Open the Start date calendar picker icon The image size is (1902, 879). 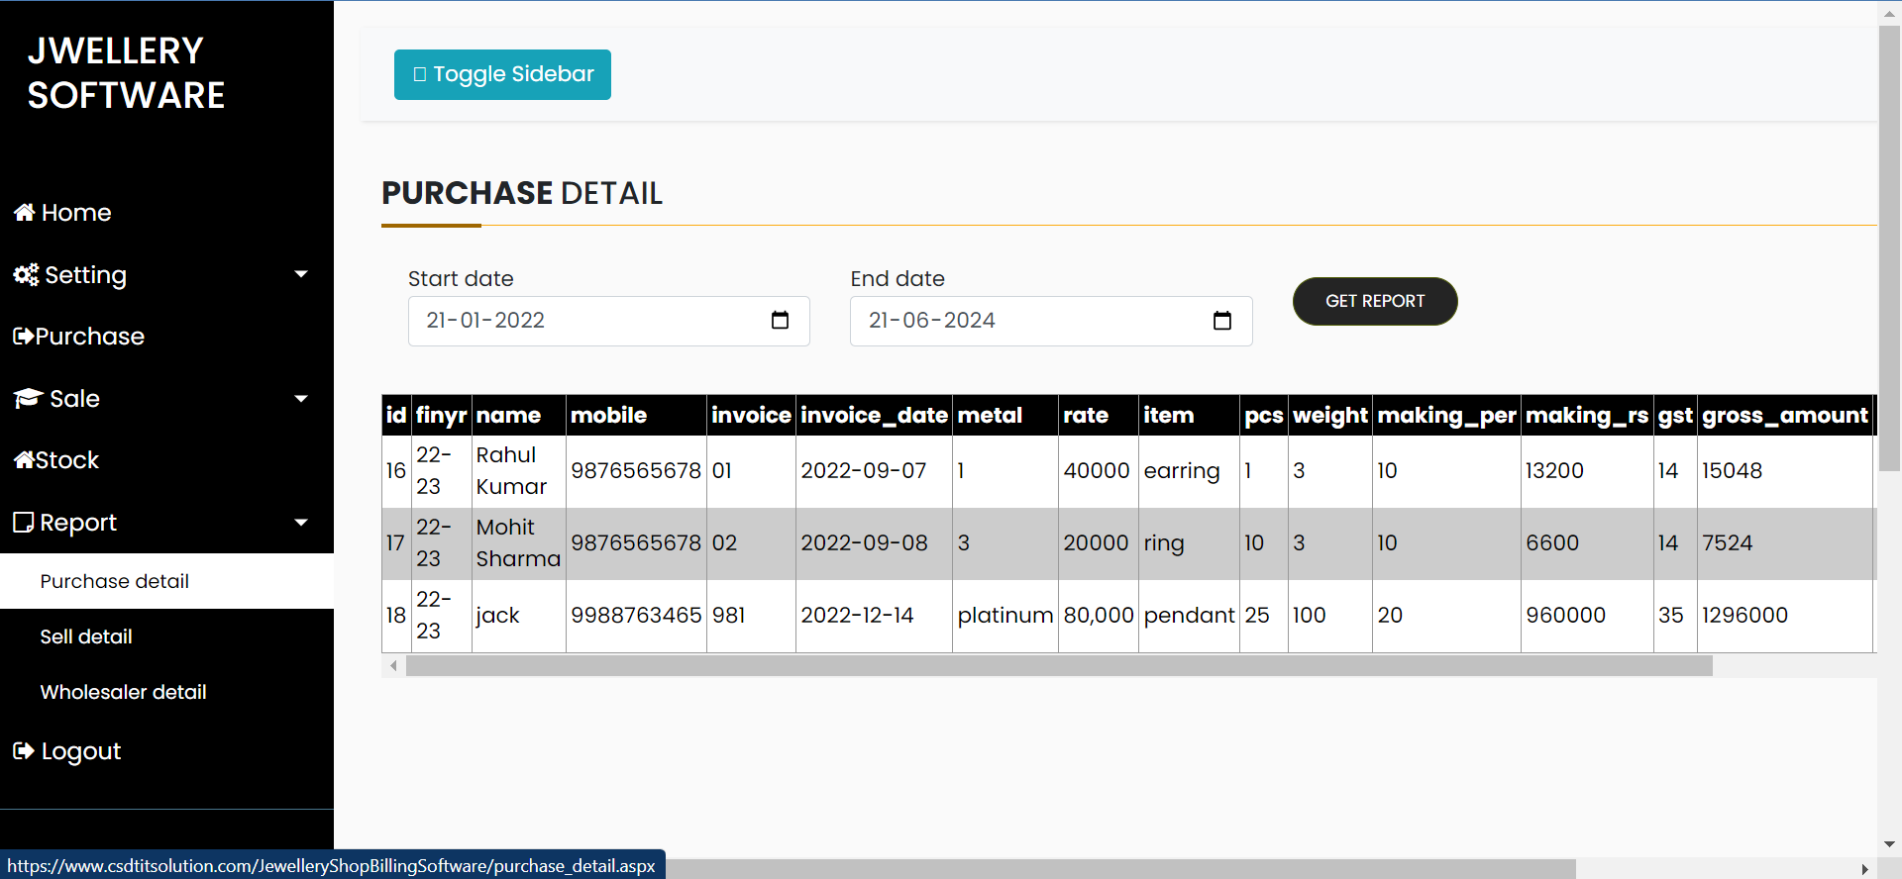click(780, 321)
